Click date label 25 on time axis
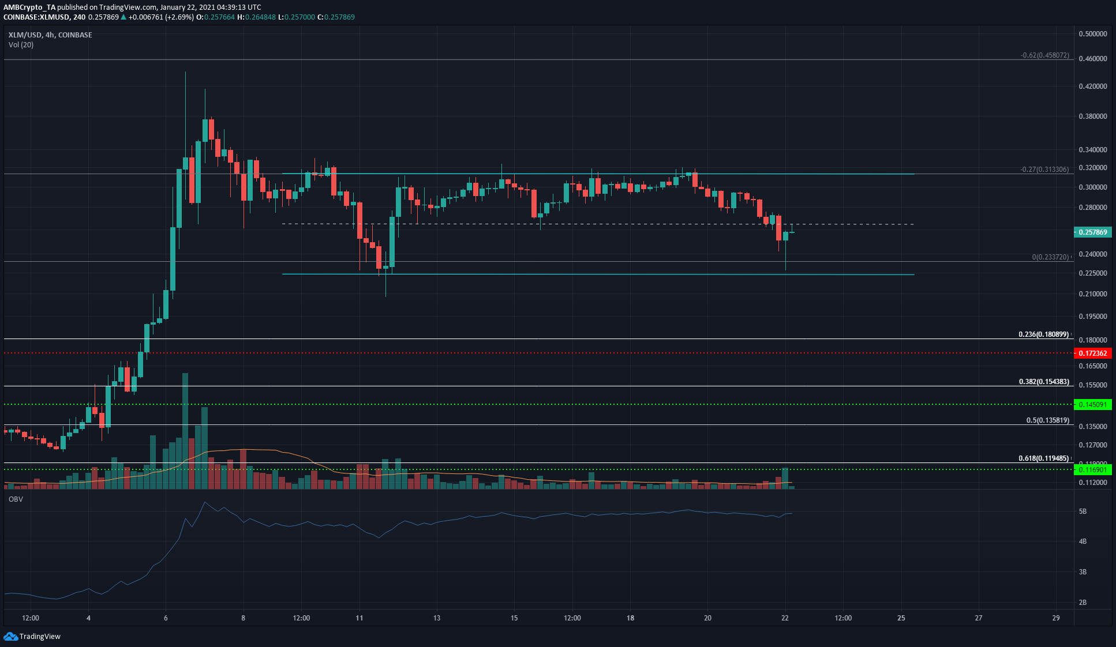This screenshot has height=647, width=1116. tap(901, 618)
